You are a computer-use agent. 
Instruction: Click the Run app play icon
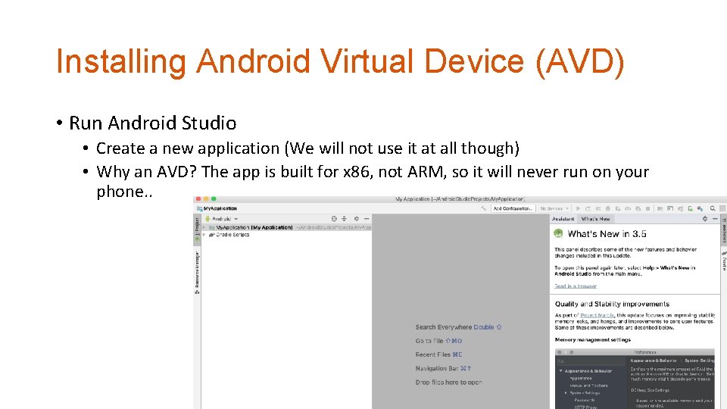pyautogui.click(x=578, y=209)
